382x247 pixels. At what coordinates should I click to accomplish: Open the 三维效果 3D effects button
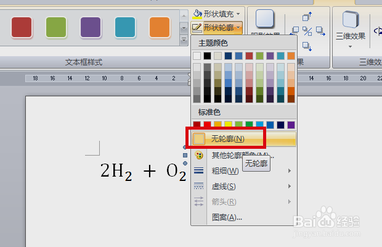[x=351, y=27]
